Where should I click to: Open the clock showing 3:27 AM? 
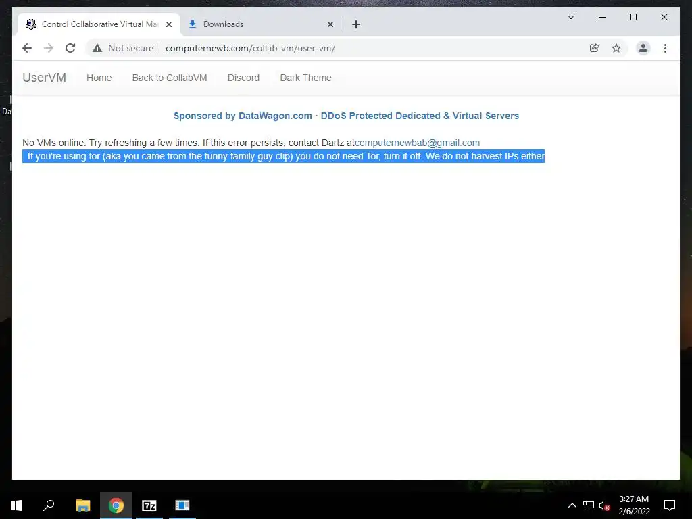[634, 505]
